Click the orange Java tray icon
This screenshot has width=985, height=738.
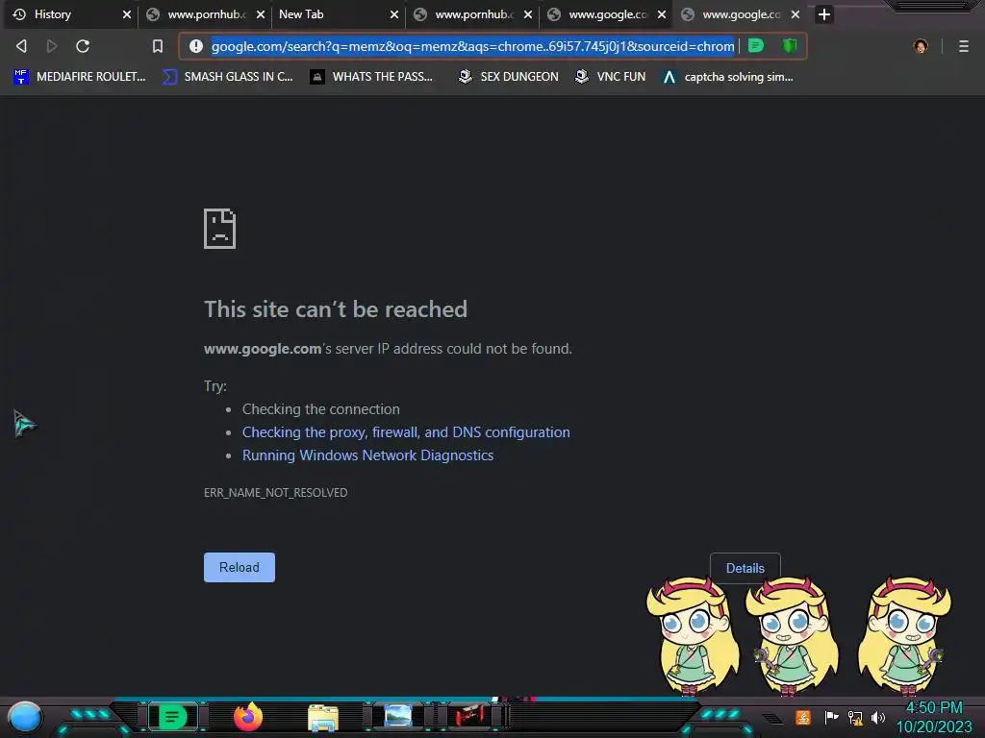tap(803, 717)
